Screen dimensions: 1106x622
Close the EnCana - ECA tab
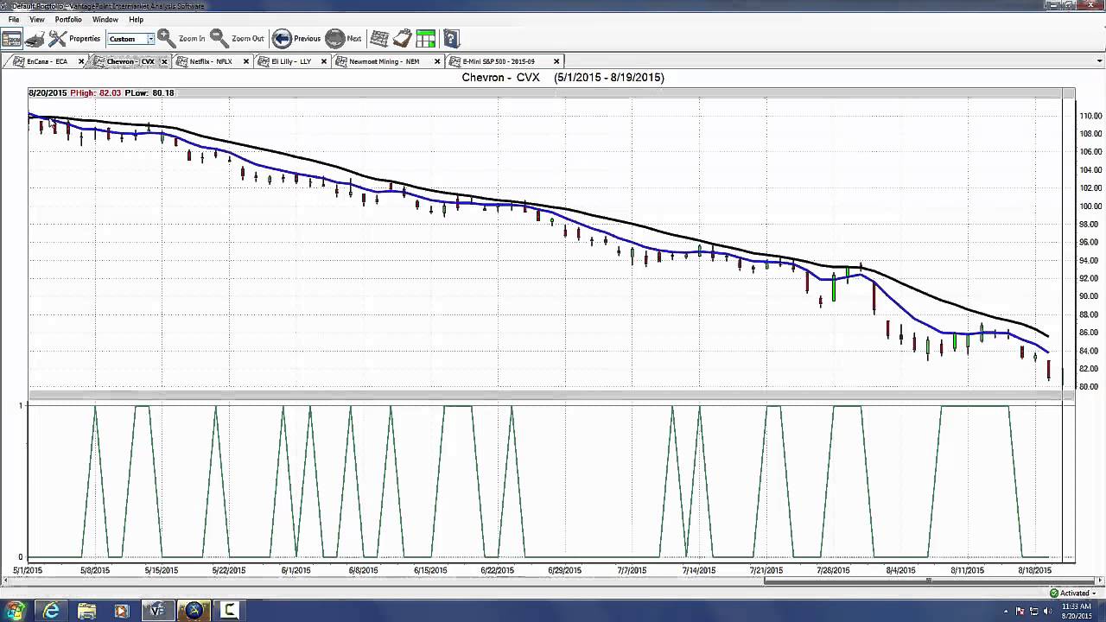(82, 61)
